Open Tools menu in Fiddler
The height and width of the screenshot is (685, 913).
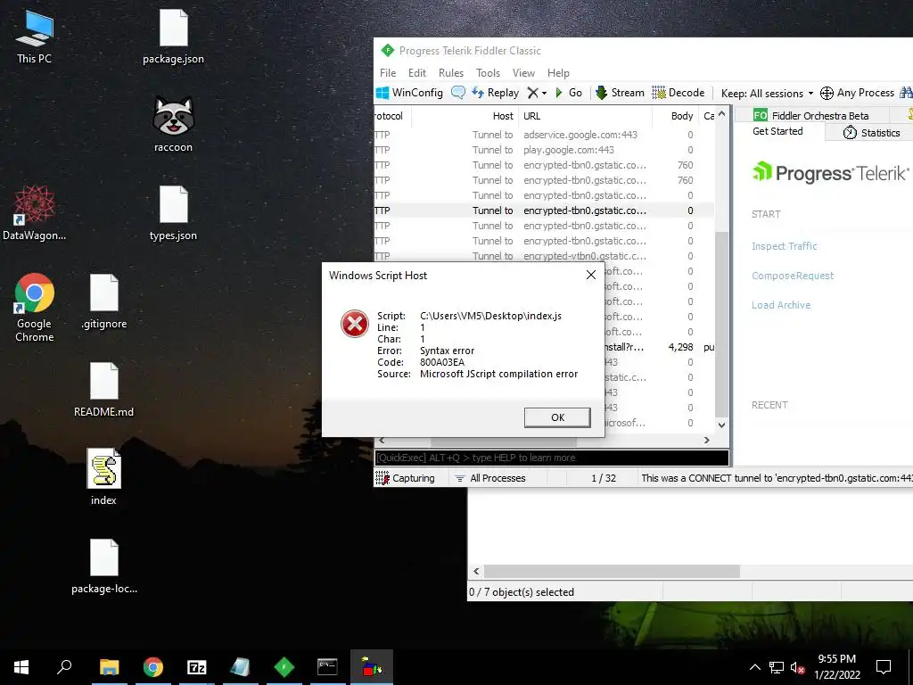[x=488, y=73]
